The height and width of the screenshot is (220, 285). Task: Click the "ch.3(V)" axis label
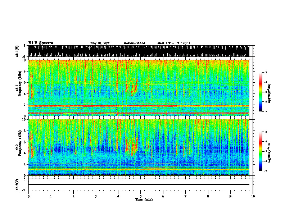pyautogui.click(x=17, y=184)
